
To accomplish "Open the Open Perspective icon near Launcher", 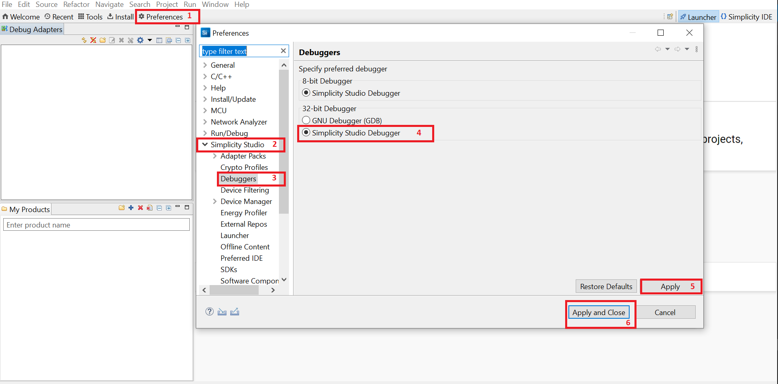I will coord(670,17).
